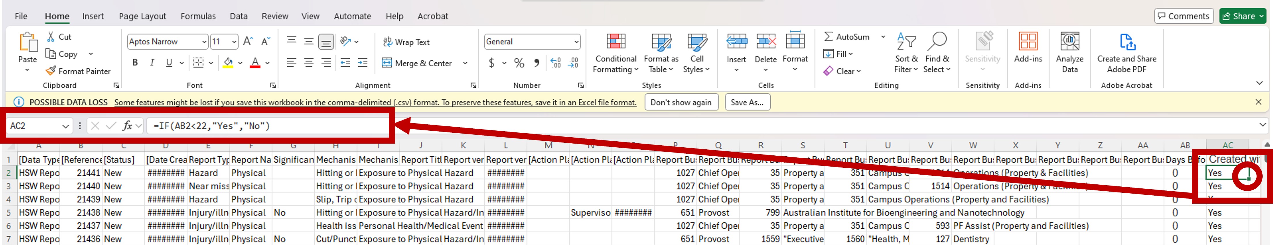
Task: Apply the red font color swatch
Action: 255,63
